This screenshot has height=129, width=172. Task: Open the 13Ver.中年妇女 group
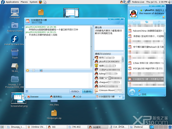click(x=146, y=63)
